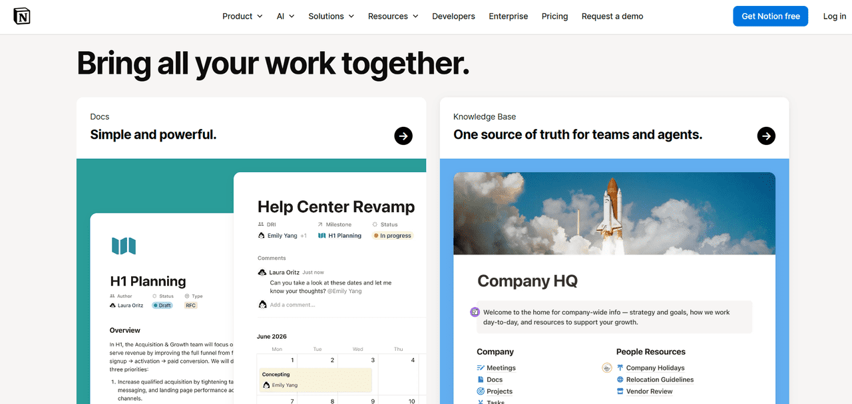Image resolution: width=852 pixels, height=404 pixels.
Task: Click the space shuttle cover image
Action: click(x=614, y=213)
